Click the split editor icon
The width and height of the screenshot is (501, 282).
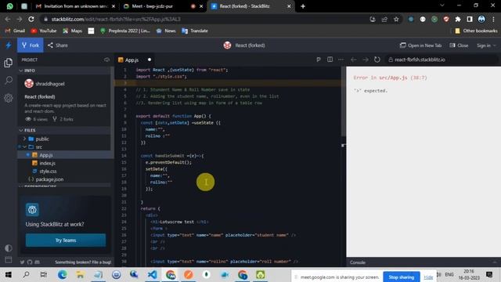pos(330,60)
